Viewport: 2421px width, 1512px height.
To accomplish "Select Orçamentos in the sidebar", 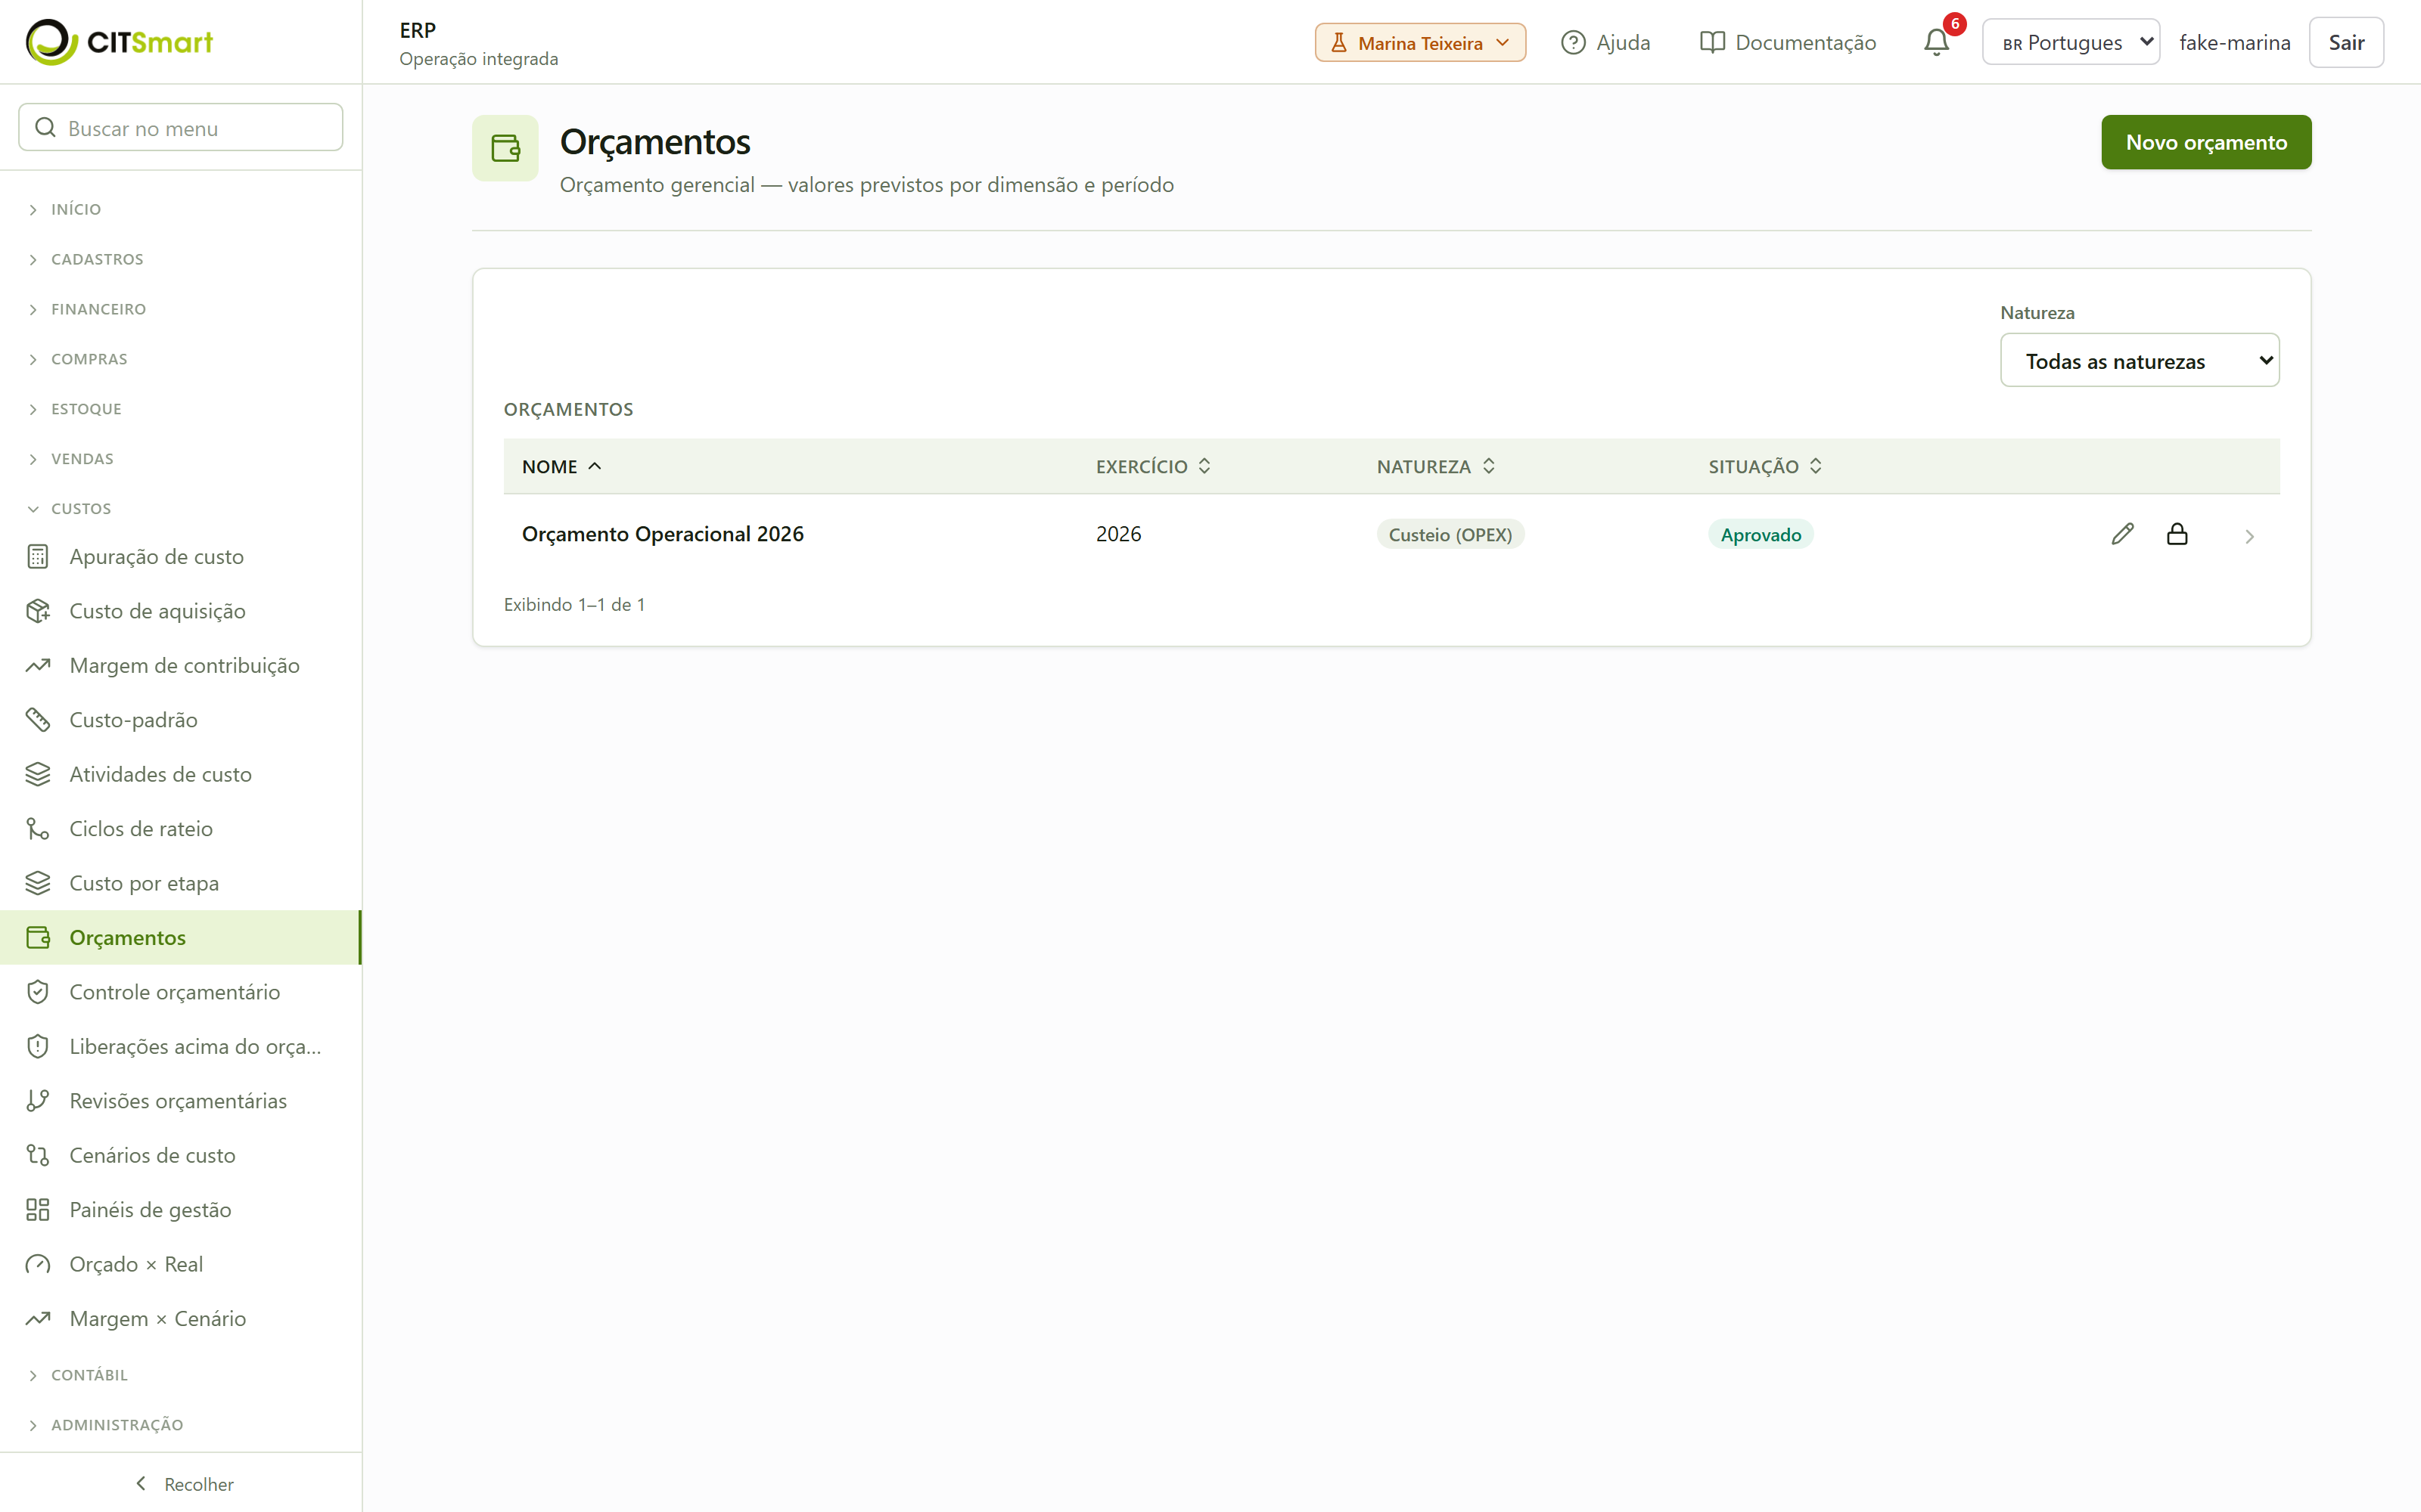I will pos(180,938).
